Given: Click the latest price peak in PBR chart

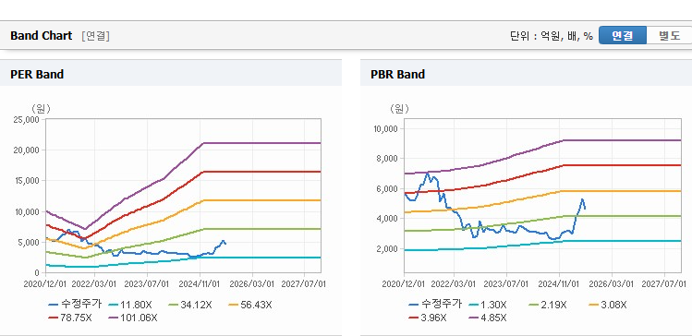Looking at the screenshot, I should pyautogui.click(x=582, y=199).
